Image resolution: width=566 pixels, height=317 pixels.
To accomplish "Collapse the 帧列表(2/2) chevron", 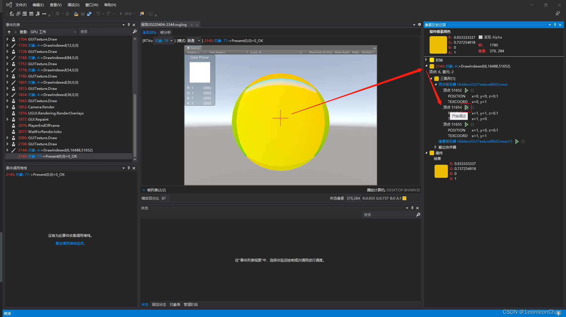I will click(144, 190).
